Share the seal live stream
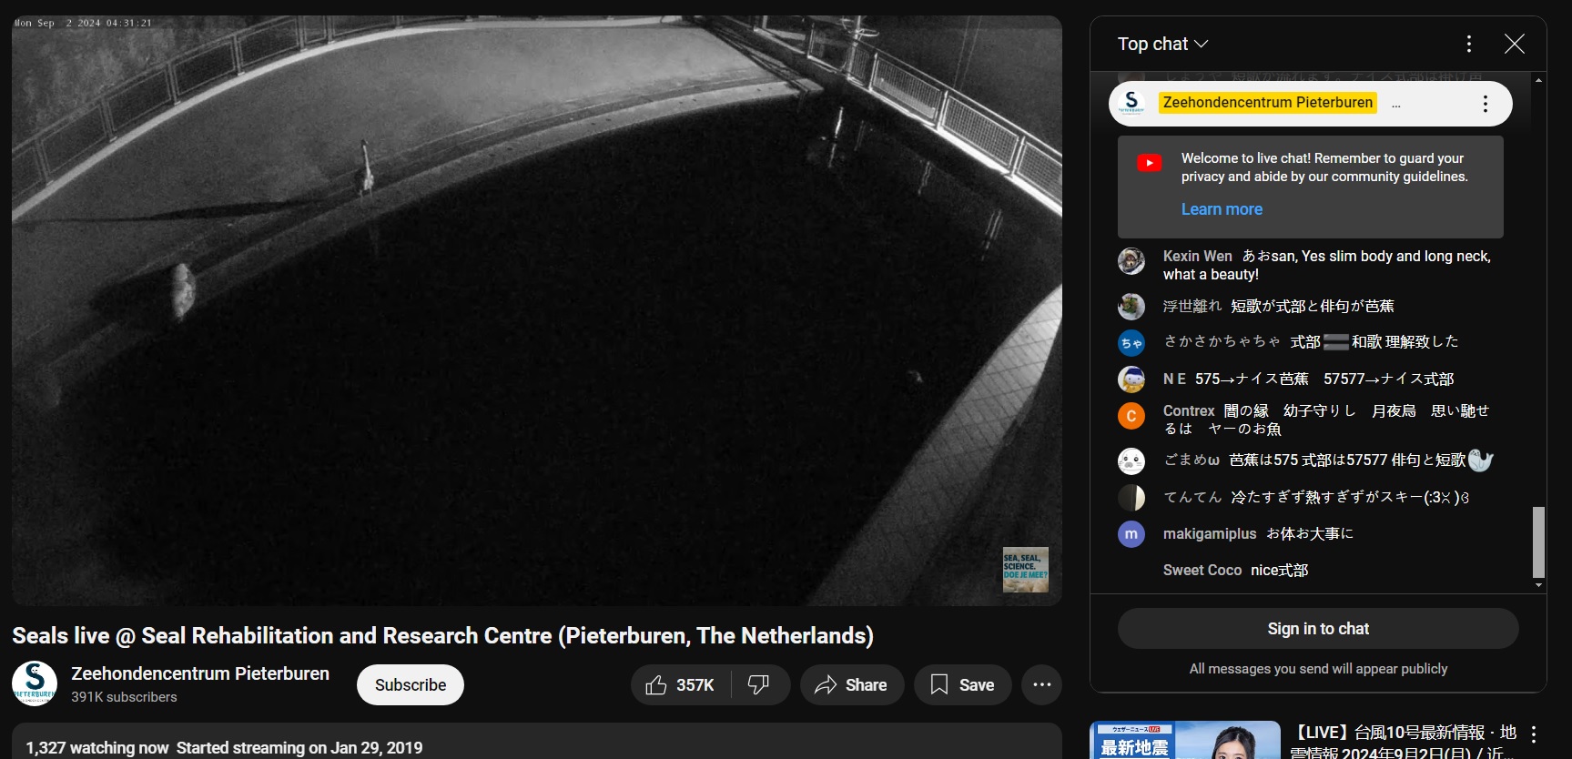The width and height of the screenshot is (1572, 759). 851,685
